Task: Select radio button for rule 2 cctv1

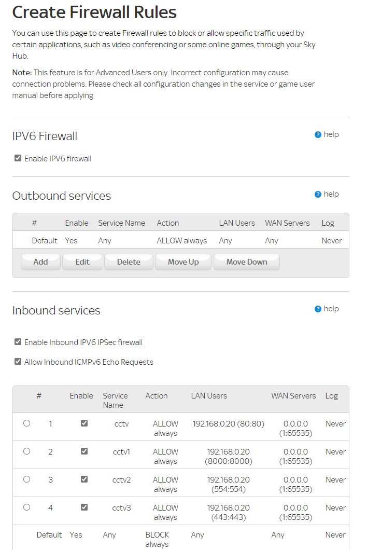Action: pyautogui.click(x=27, y=451)
